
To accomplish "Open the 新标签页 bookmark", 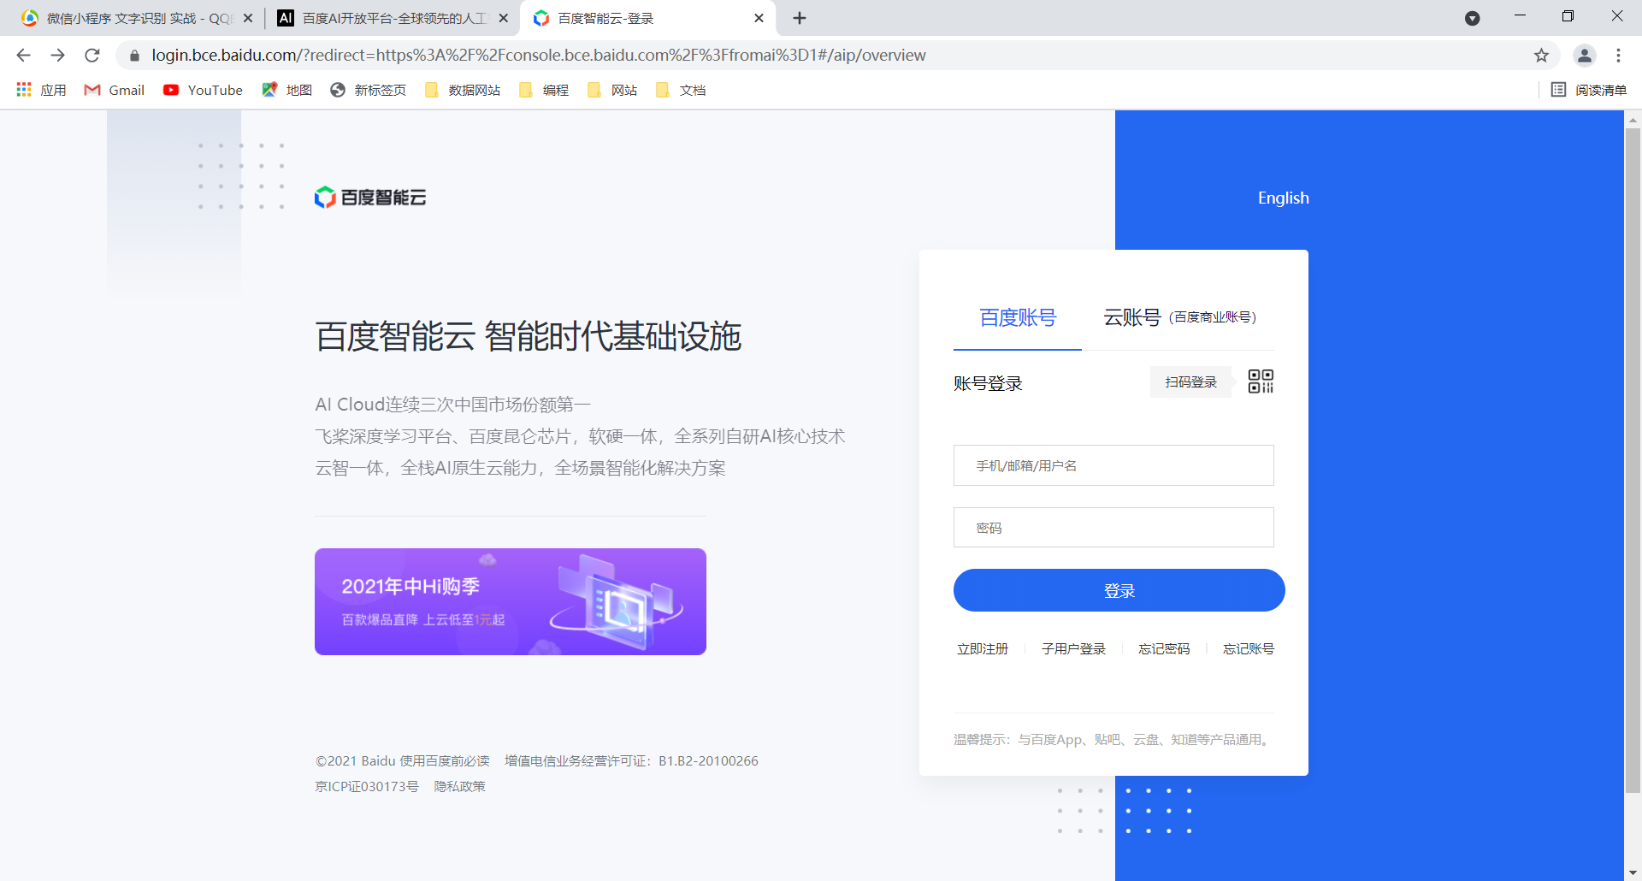I will click(368, 90).
